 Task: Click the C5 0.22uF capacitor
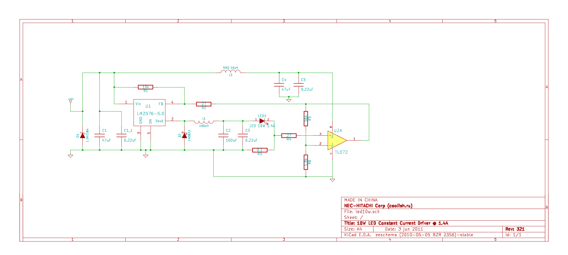tap(299, 85)
